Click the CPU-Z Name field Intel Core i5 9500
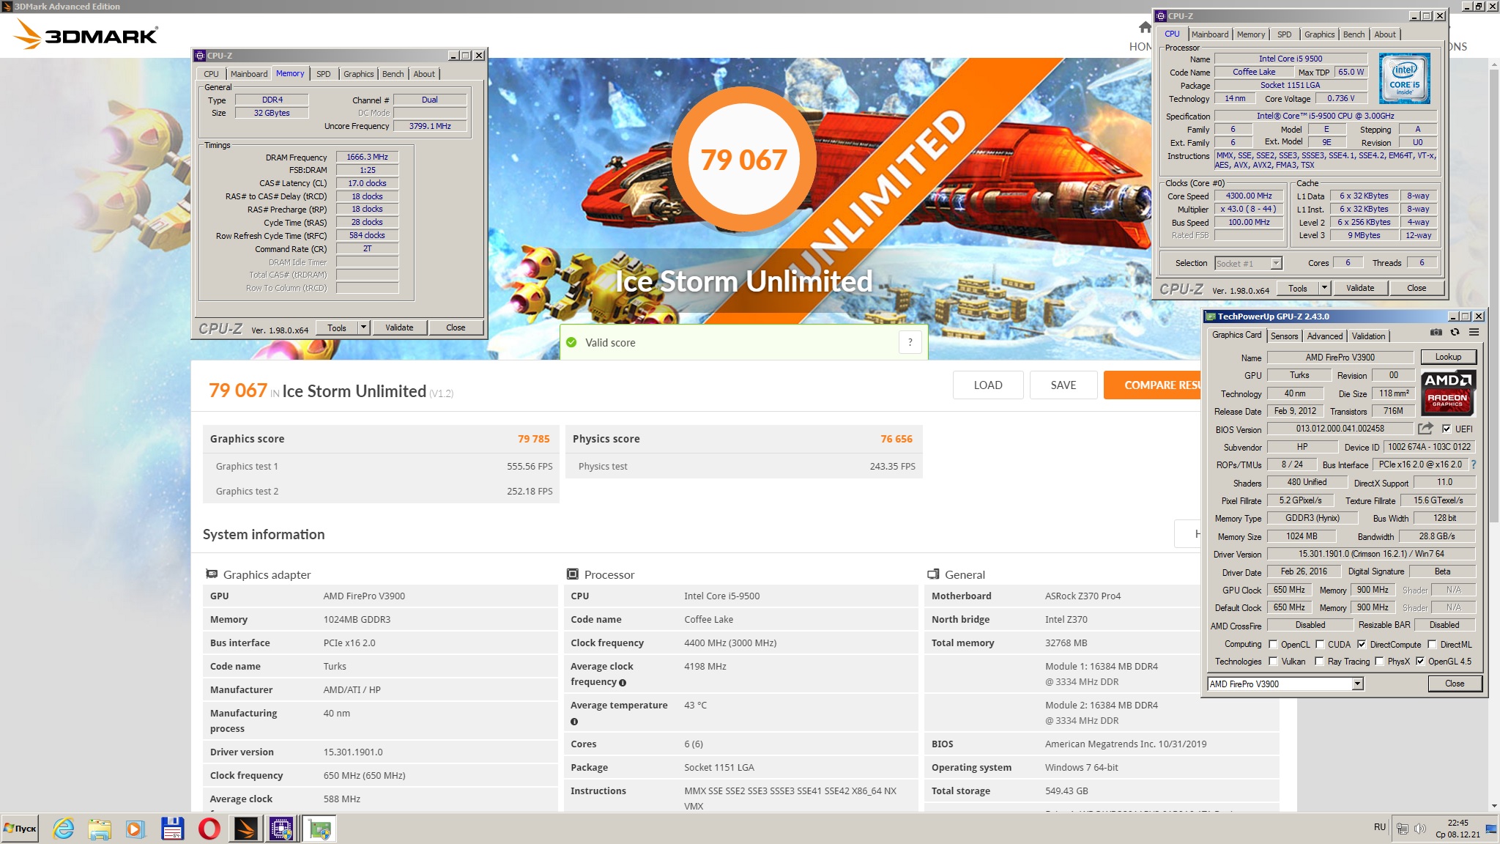 pos(1291,59)
